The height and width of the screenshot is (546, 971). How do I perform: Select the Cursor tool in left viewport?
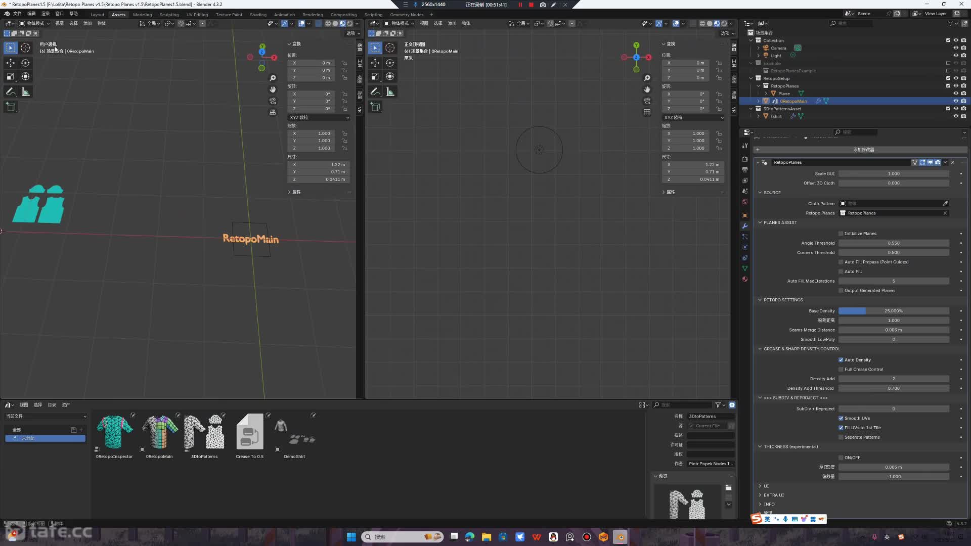coord(25,48)
